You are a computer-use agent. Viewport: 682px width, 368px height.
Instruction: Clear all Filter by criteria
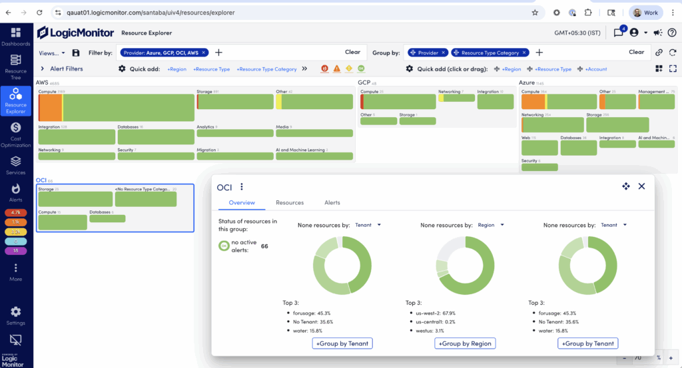coord(353,52)
